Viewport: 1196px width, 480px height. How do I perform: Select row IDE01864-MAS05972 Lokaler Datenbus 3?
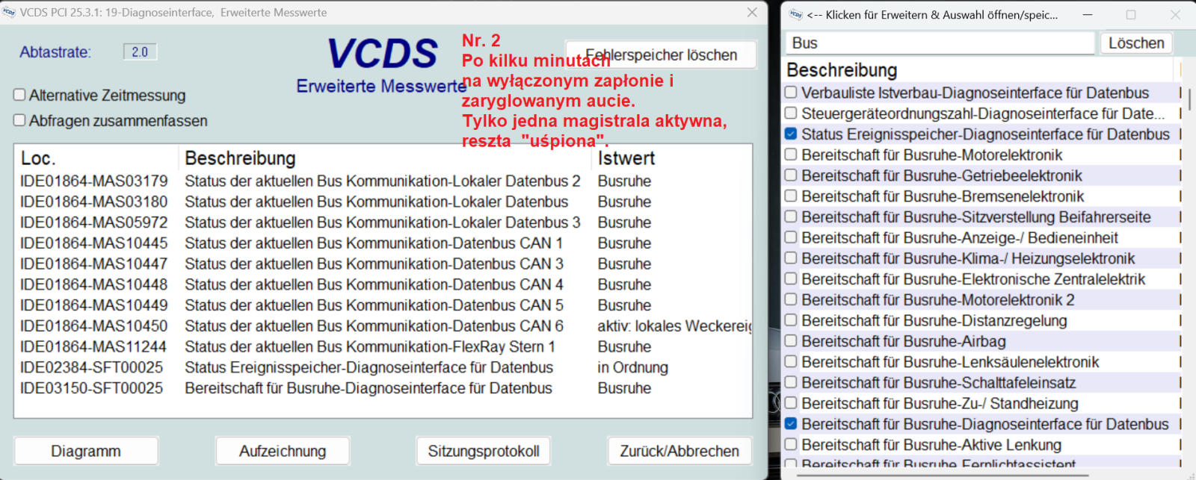tap(383, 222)
